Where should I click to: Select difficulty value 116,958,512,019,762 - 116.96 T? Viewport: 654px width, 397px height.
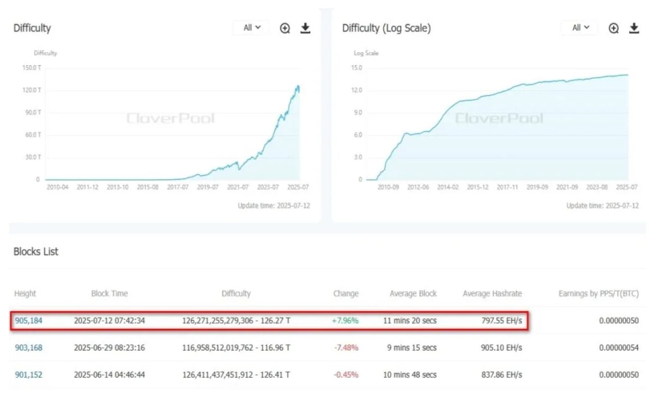point(236,348)
